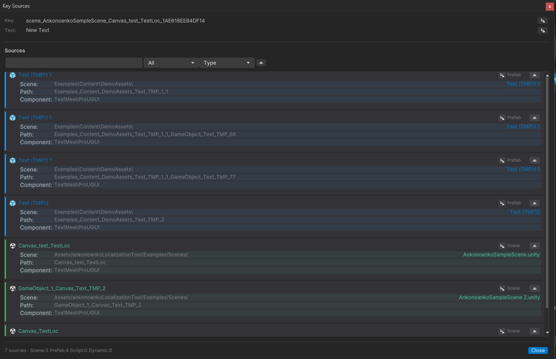Open the Text (TMP)1 1 link in the Text_TMP_66 entry
The height and width of the screenshot is (359, 556).
(x=523, y=127)
